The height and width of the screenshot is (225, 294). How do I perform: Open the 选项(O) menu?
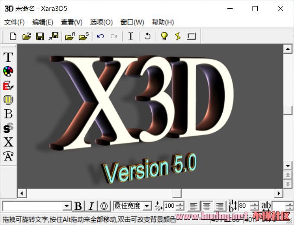point(101,22)
